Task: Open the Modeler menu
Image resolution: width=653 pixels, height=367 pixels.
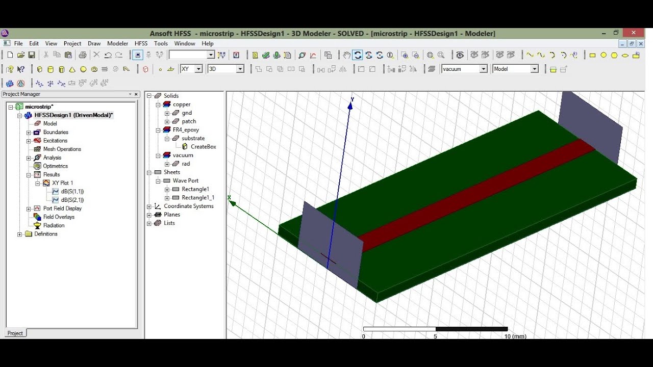Action: [117, 43]
